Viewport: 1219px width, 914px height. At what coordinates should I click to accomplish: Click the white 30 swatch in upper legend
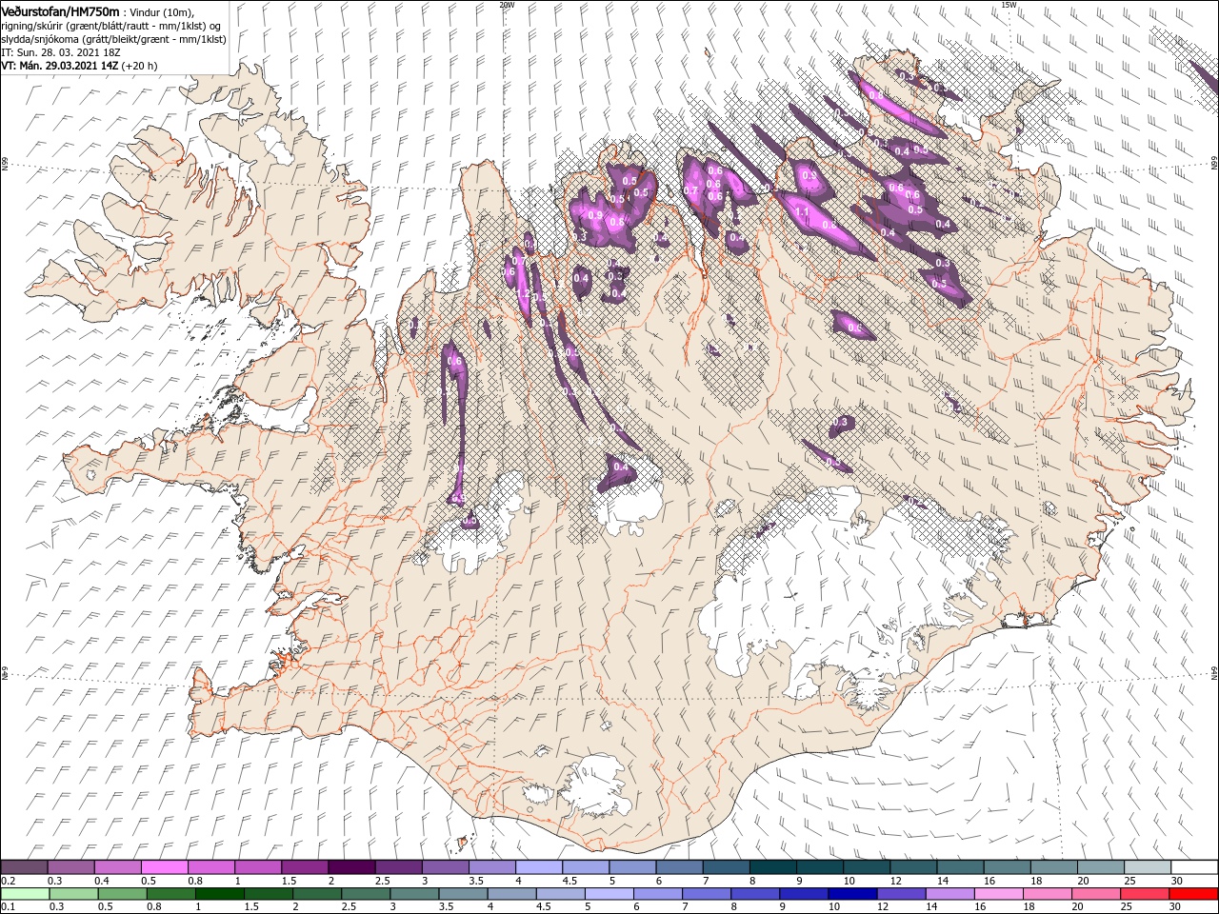(x=1194, y=867)
